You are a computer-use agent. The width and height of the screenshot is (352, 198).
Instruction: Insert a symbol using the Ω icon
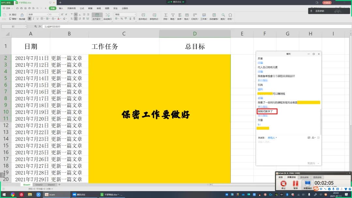click(229, 15)
